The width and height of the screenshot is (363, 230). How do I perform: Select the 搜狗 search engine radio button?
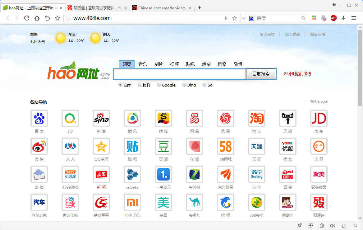139,85
